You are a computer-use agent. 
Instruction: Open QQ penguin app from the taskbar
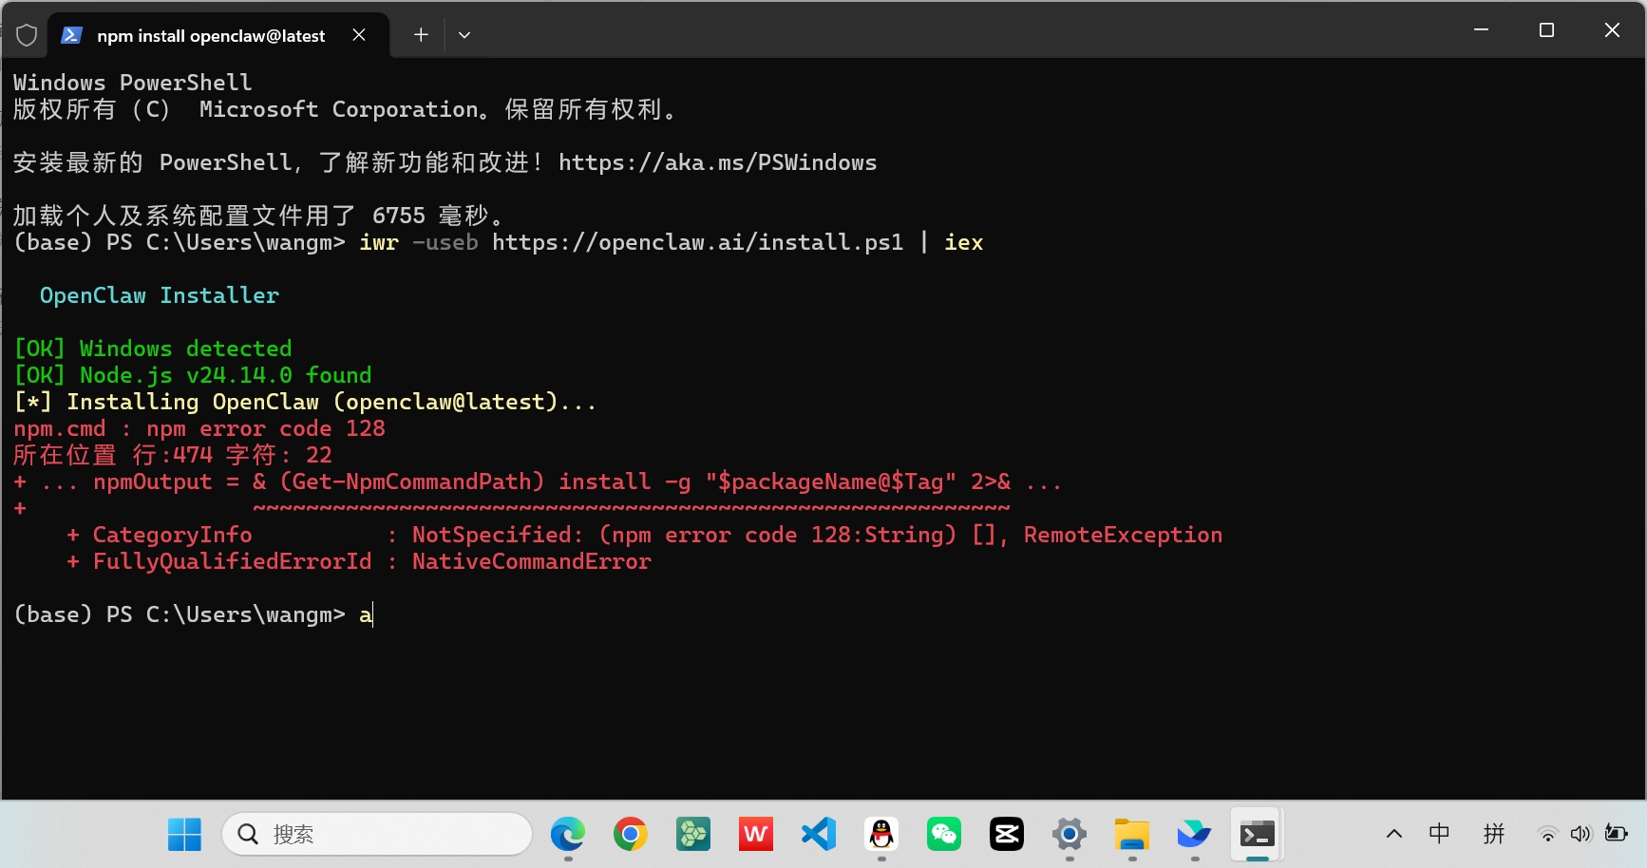(x=881, y=835)
